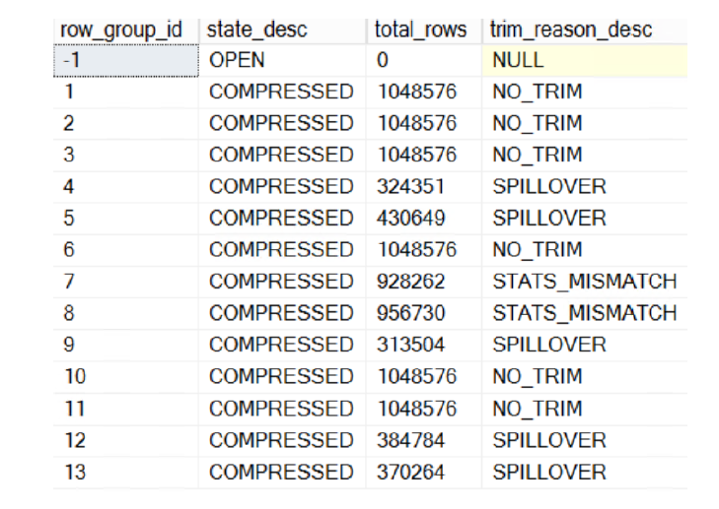Click the highlighted NULL trim reason cell

585,60
